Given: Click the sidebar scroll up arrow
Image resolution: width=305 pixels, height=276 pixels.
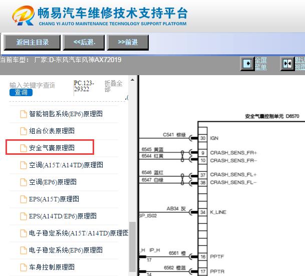Looking at the screenshot, I should click(x=132, y=80).
